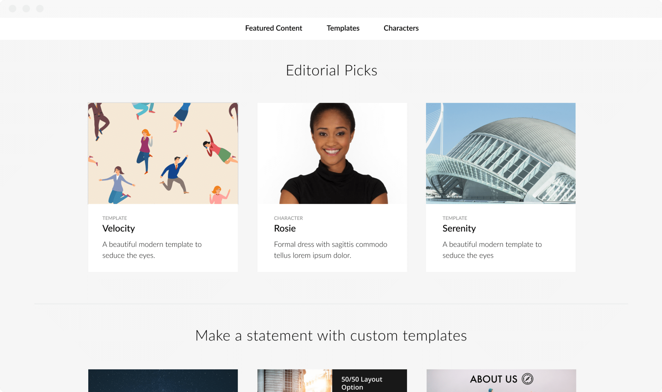Click the jumping people illustration on Velocity
This screenshot has width=662, height=392.
pyautogui.click(x=163, y=153)
